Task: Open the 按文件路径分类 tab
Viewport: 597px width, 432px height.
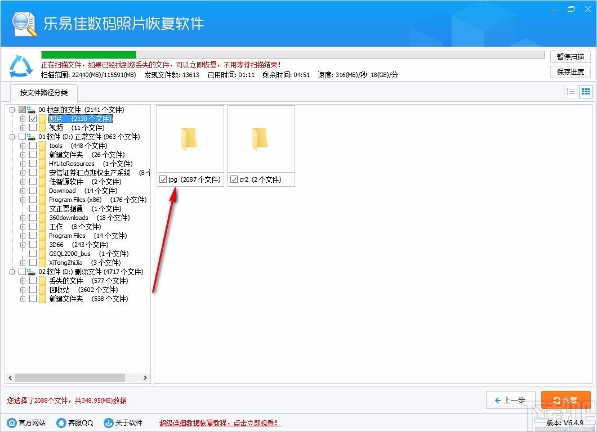Action: coord(44,92)
